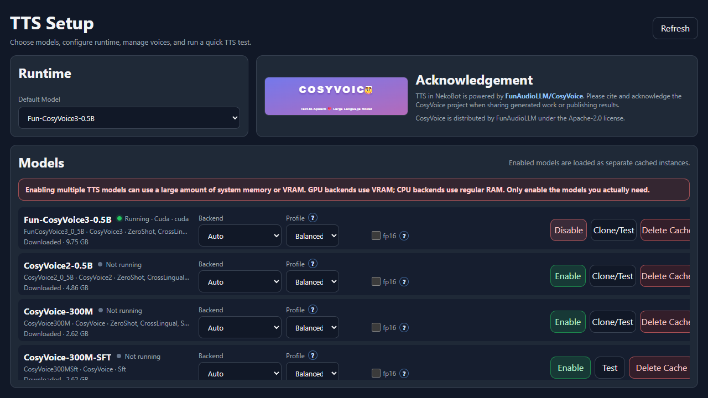
Task: Click the fp16 help icon in CosyVoice-300M row
Action: (404, 328)
